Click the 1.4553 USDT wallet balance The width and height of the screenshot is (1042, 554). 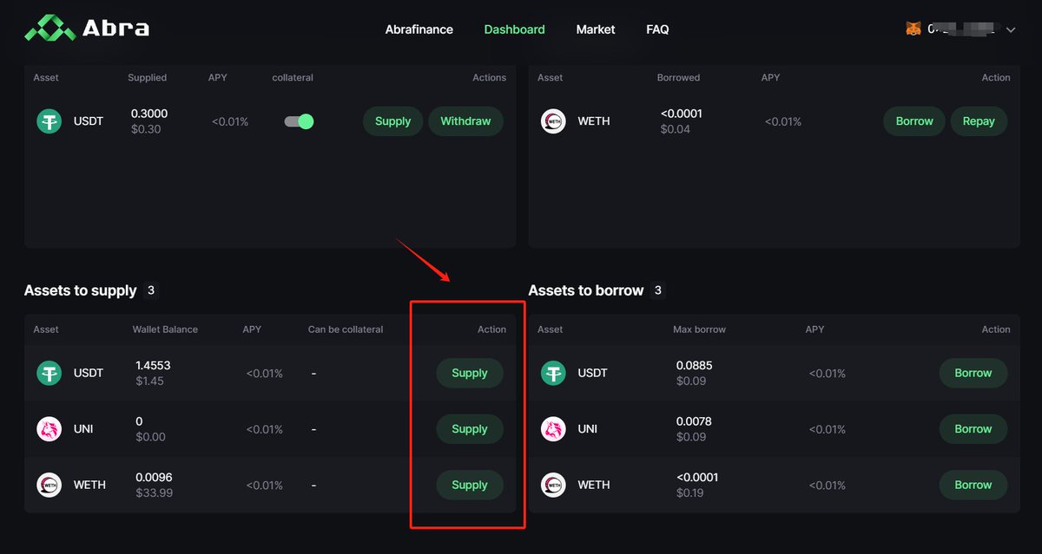(x=153, y=365)
